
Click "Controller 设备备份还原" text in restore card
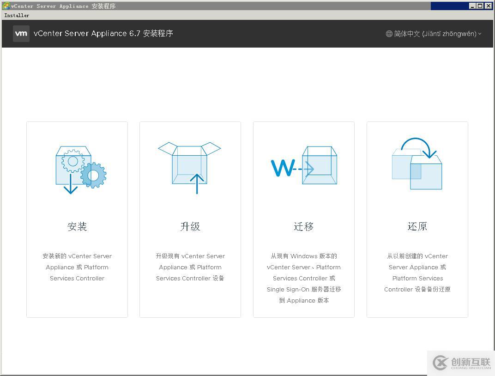417,289
